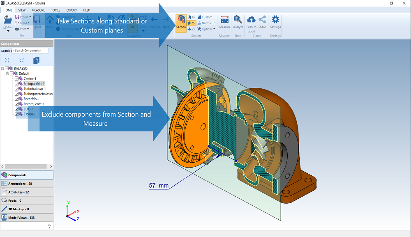The image size is (411, 237).
Task: Launch the Analyze magnifier tool
Action: coord(238,22)
